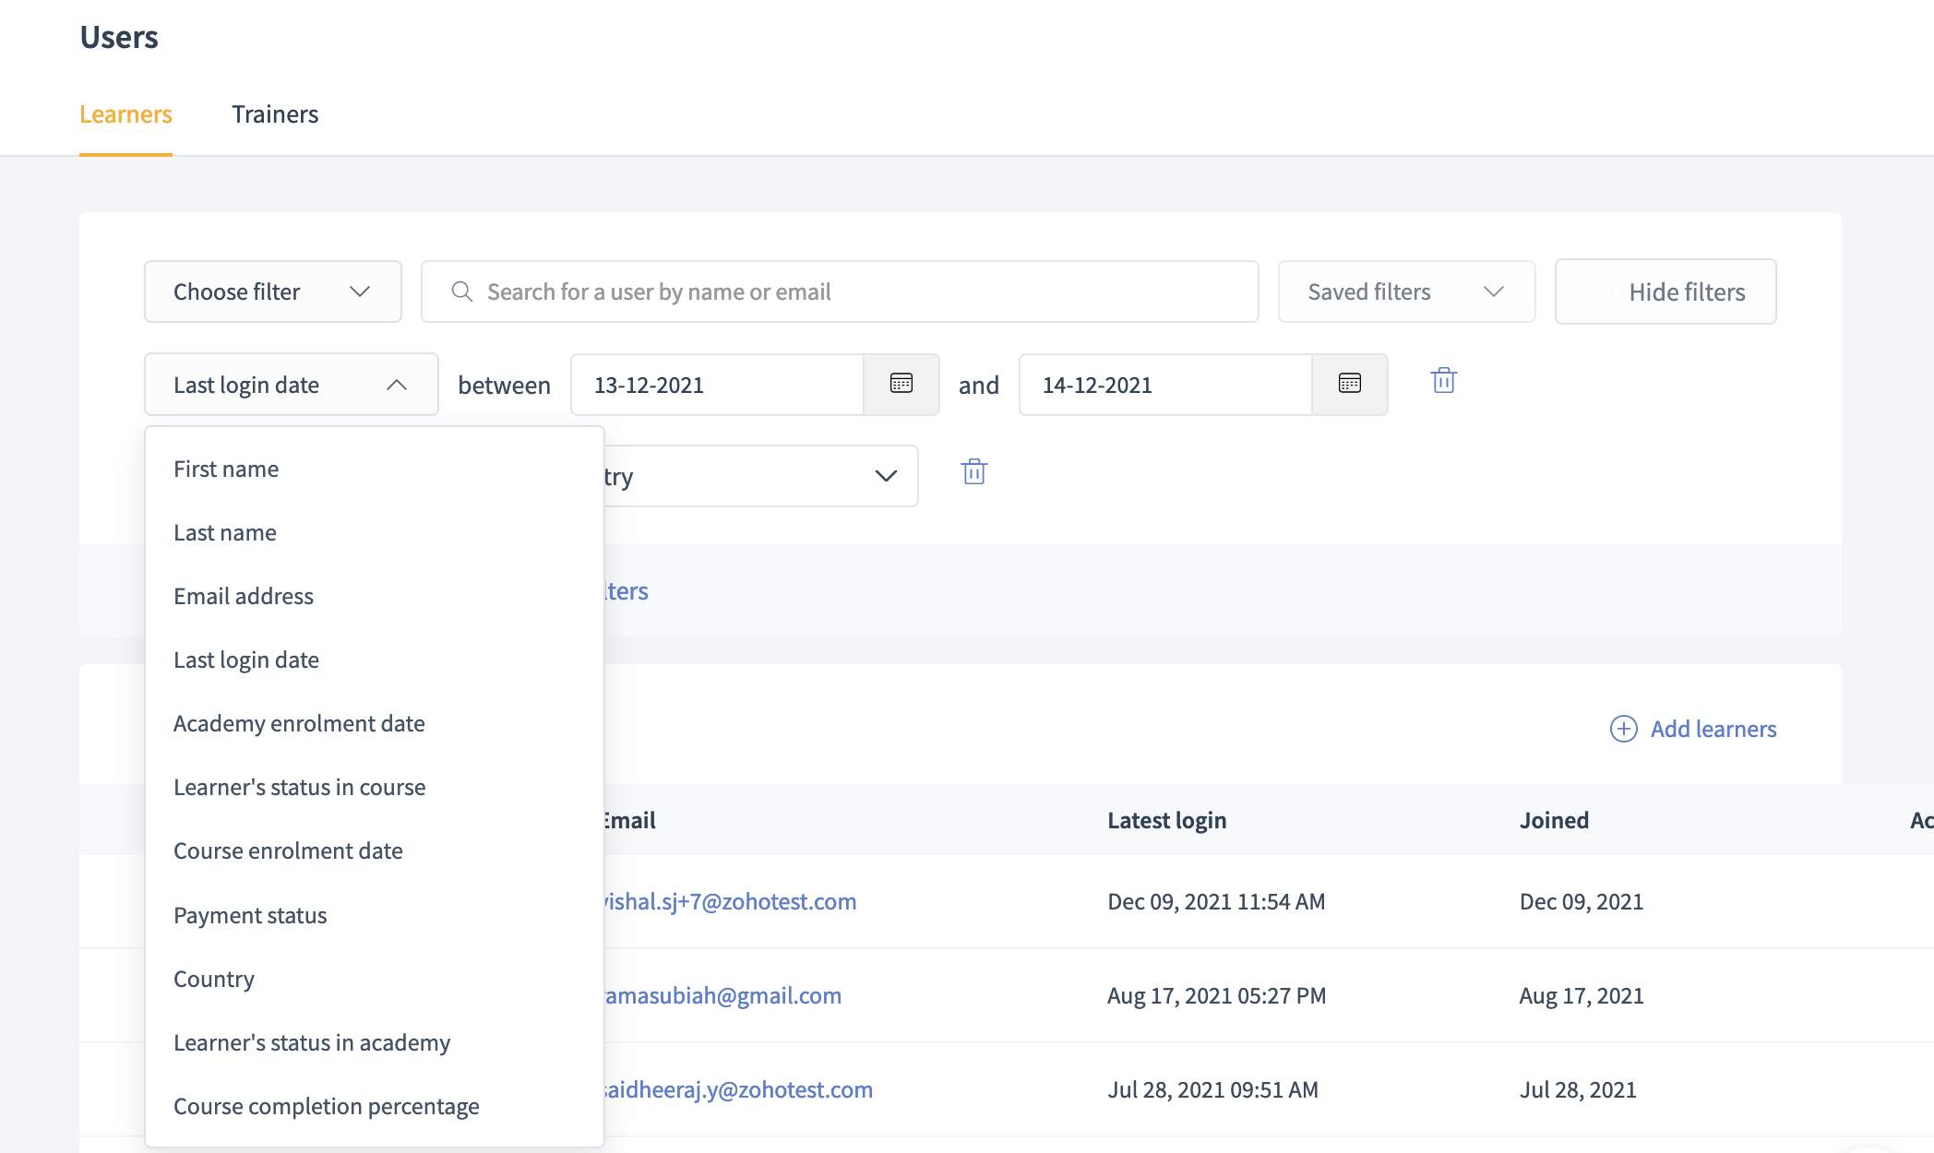Open the Saved filters dropdown
The image size is (1934, 1153).
pyautogui.click(x=1405, y=291)
